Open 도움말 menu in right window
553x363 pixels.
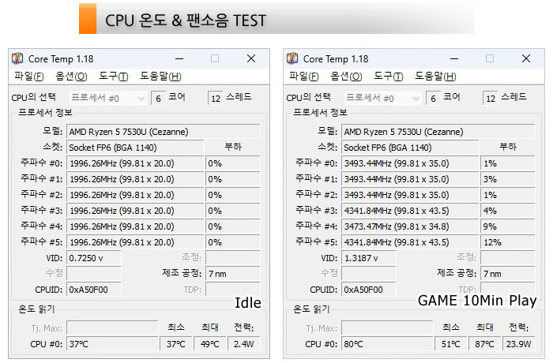[x=435, y=77]
